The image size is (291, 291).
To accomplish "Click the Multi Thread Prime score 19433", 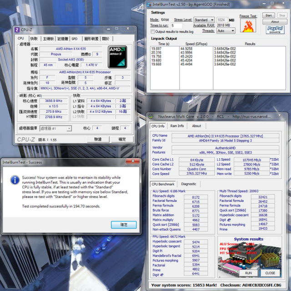I will coord(263,228).
